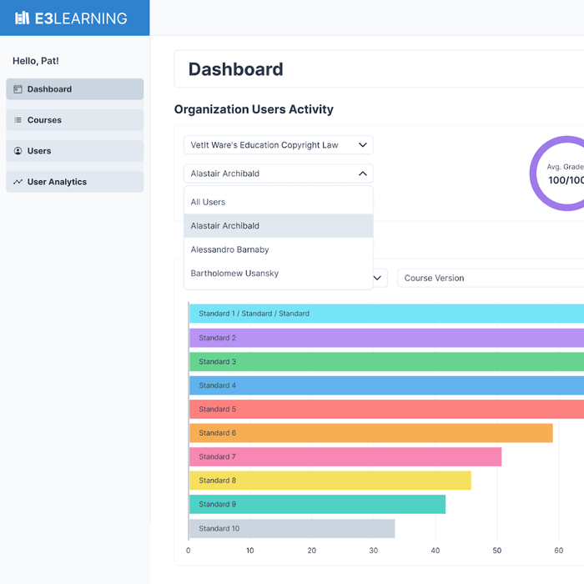584x584 pixels.
Task: Select Alessandro Barnaby from the user list
Action: point(278,249)
